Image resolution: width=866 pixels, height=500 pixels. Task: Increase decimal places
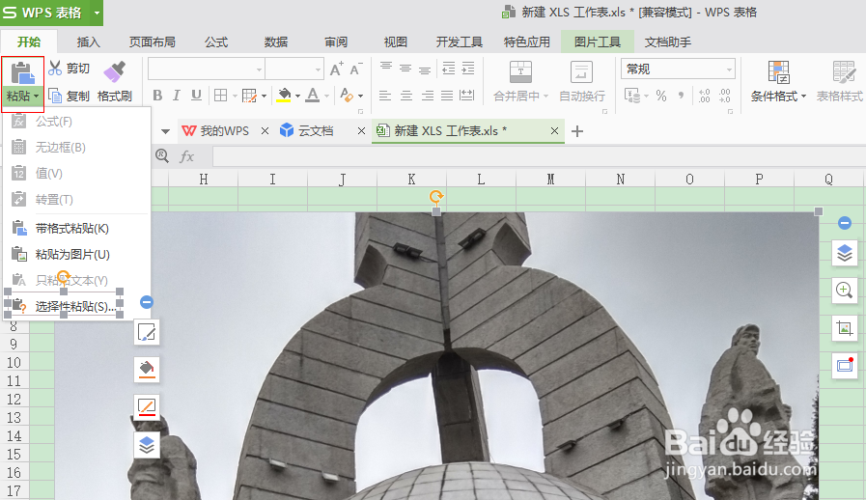(x=704, y=96)
